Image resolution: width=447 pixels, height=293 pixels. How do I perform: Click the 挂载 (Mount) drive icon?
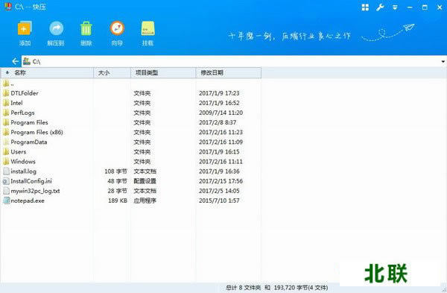[x=148, y=28]
